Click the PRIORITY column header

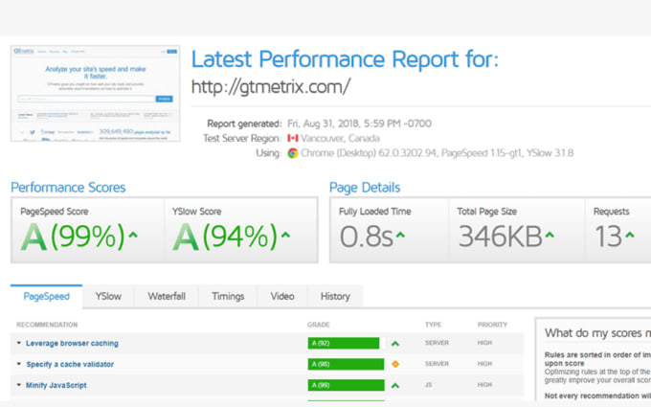492,325
